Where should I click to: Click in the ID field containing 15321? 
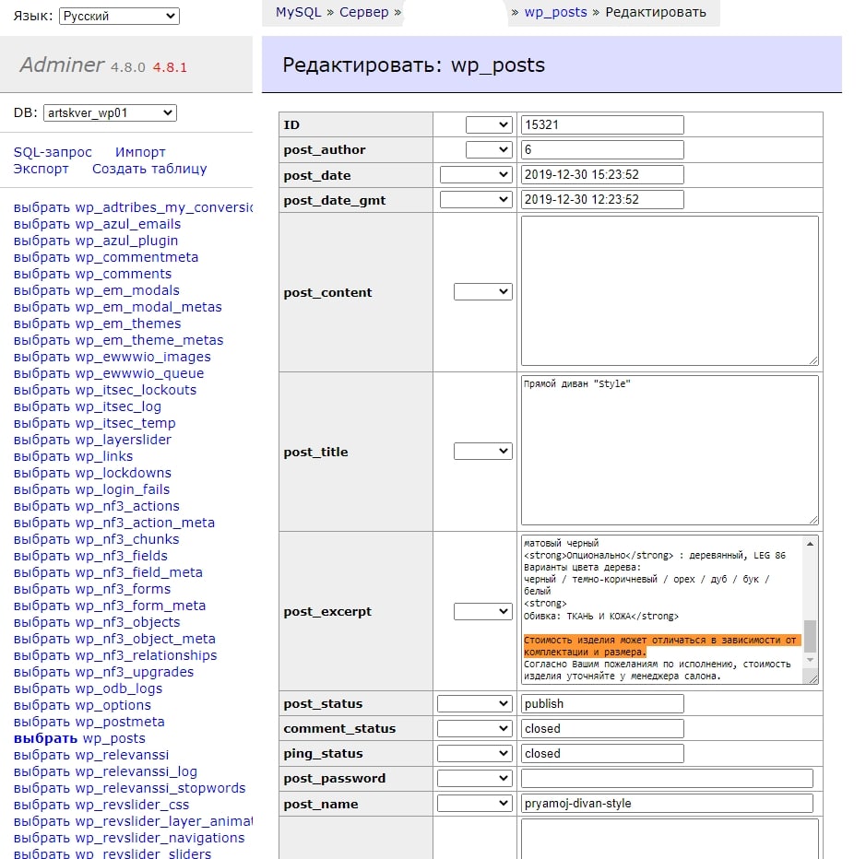point(602,124)
